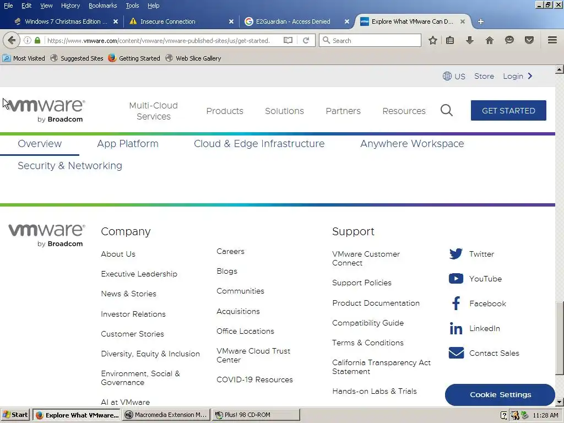Open a new tab with the plus icon

pos(480,21)
